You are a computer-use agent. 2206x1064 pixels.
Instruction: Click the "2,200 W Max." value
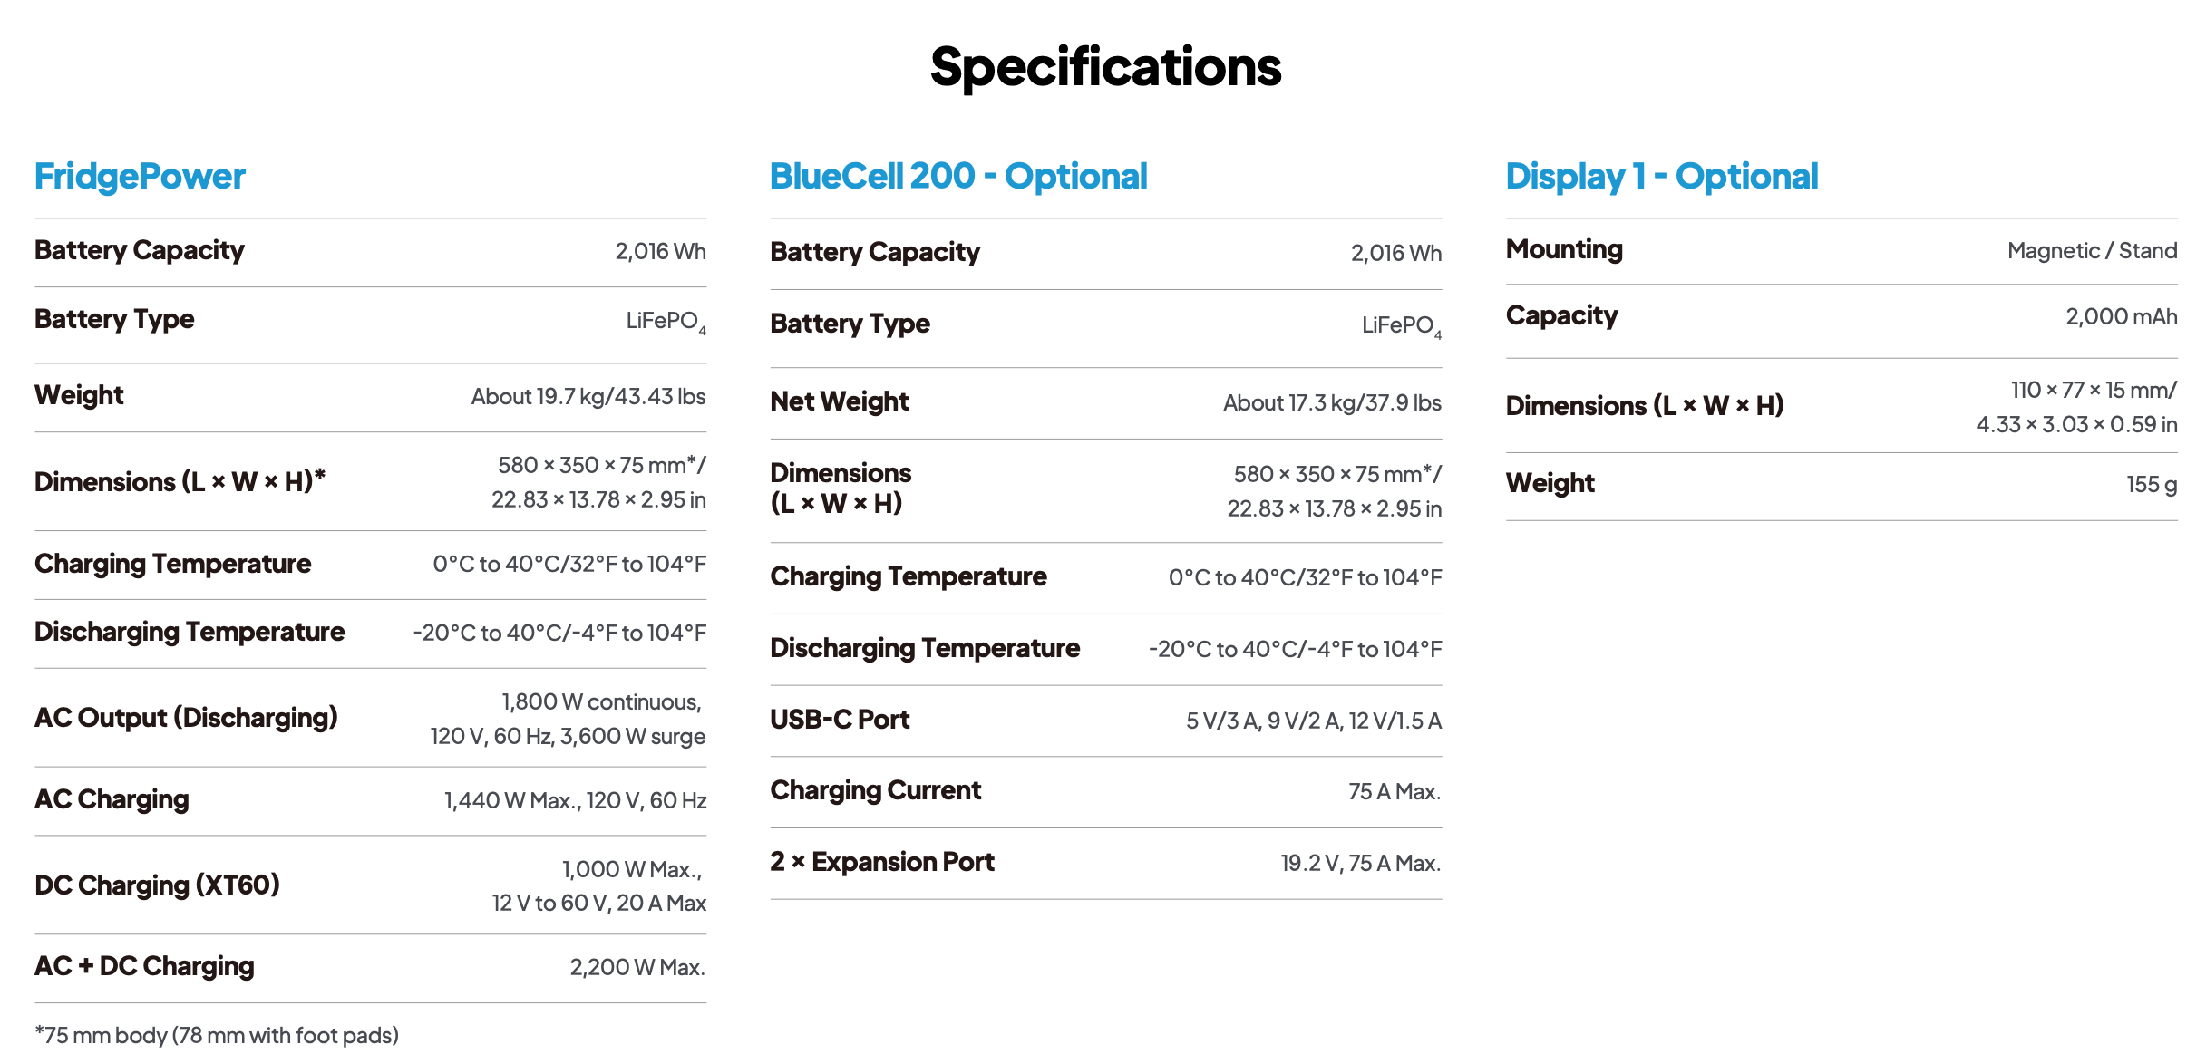(x=637, y=967)
